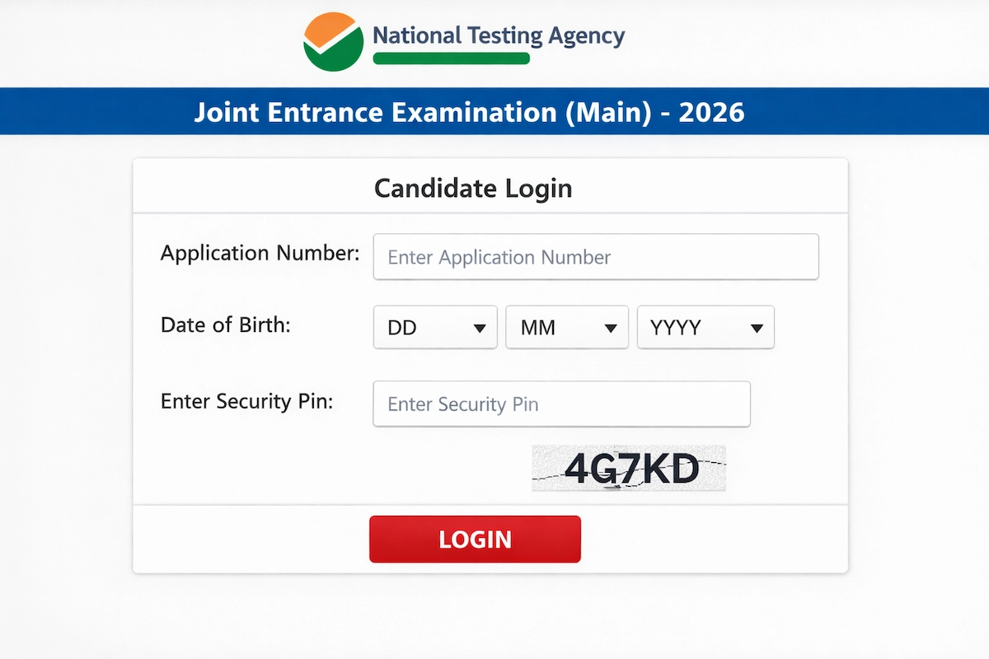989x659 pixels.
Task: Click the green underline beneath NTA logo
Action: (452, 58)
